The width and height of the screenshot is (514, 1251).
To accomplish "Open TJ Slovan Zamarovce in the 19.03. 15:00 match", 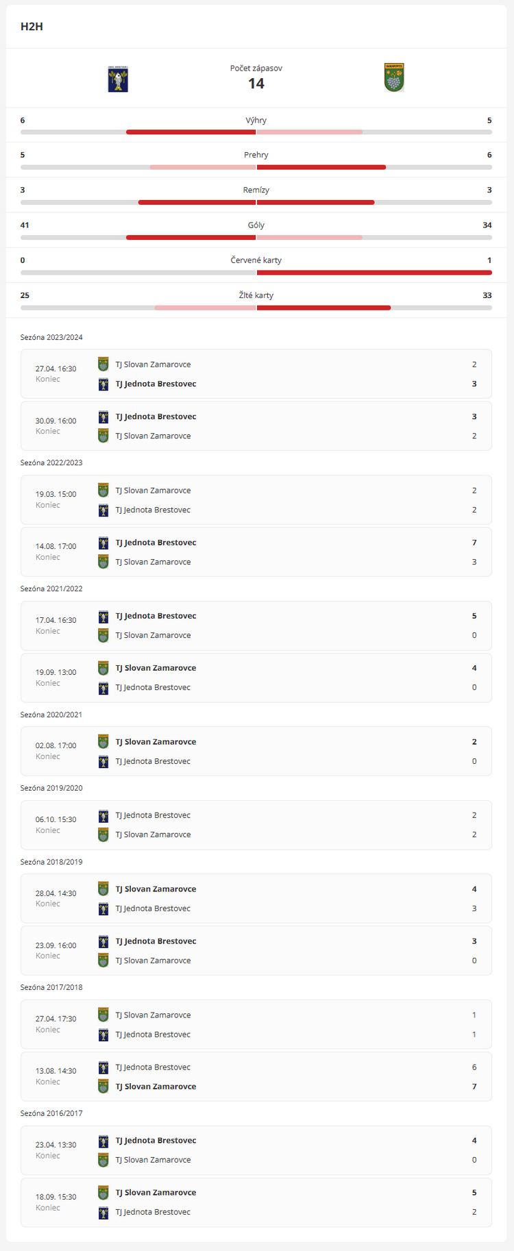I will [153, 491].
